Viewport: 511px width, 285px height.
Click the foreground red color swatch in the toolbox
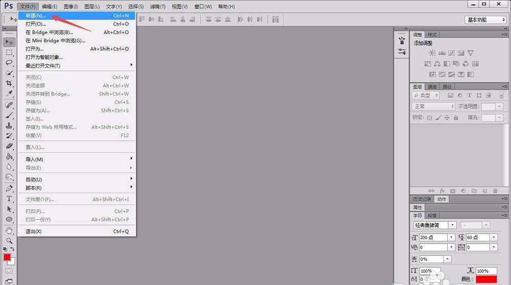pos(7,257)
